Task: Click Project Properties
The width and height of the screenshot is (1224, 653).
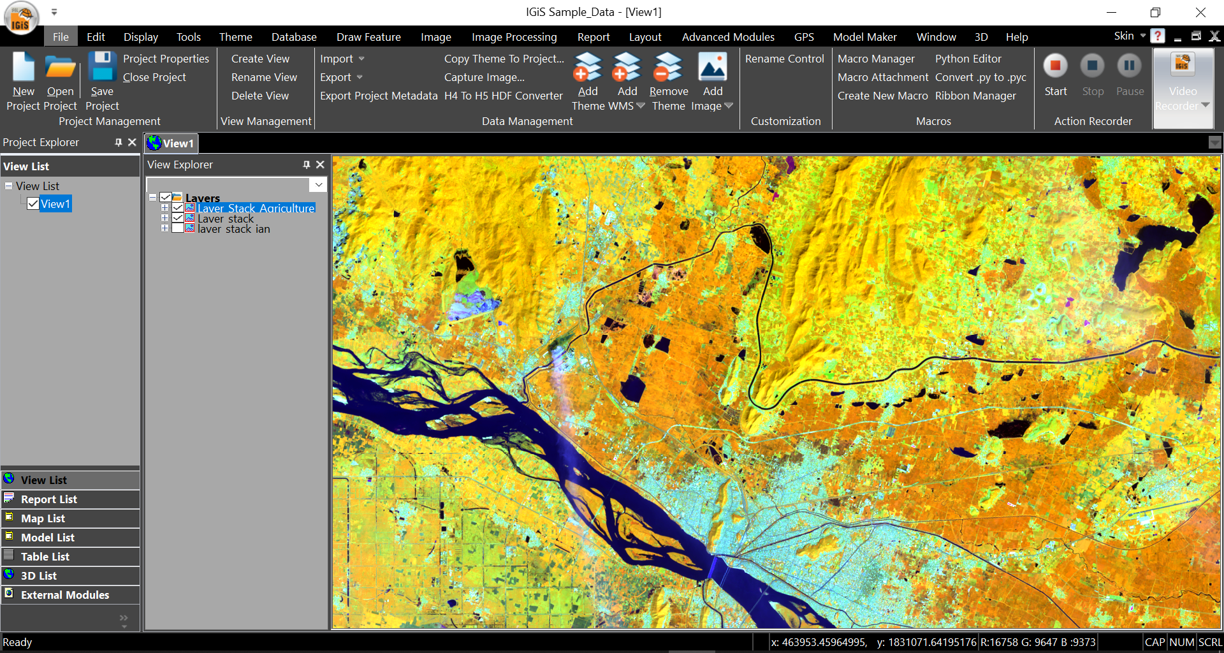Action: pos(166,59)
